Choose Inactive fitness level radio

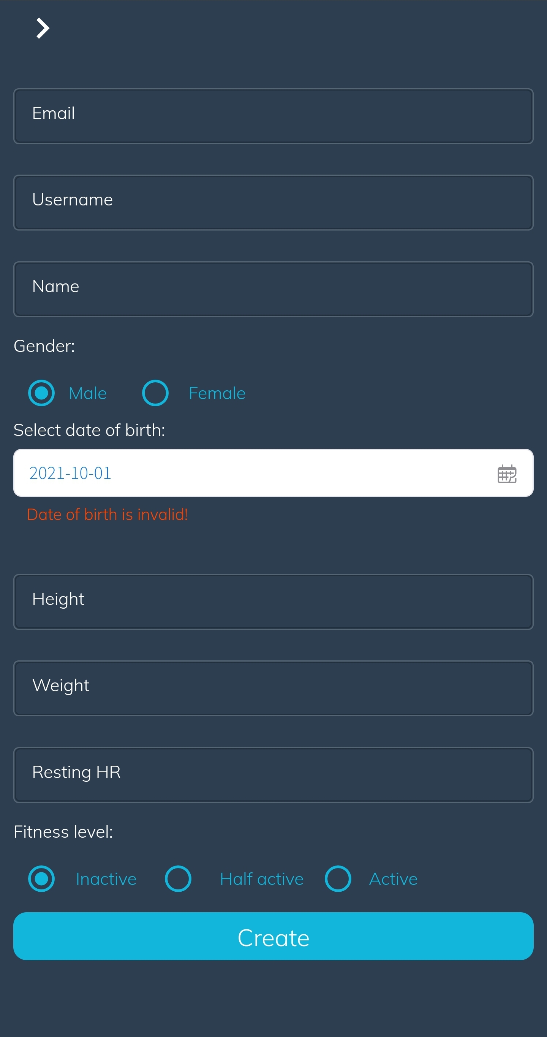(41, 878)
